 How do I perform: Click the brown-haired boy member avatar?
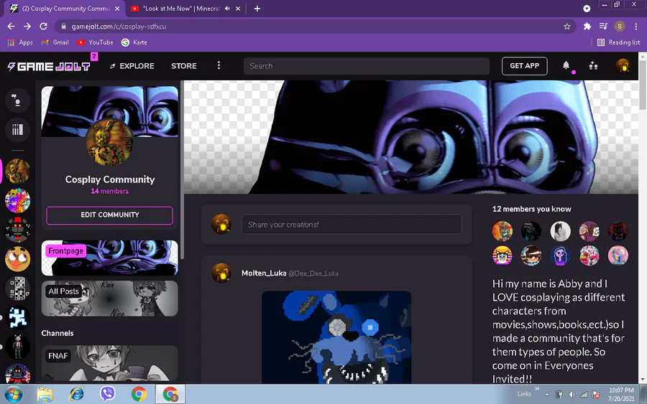[x=531, y=255]
